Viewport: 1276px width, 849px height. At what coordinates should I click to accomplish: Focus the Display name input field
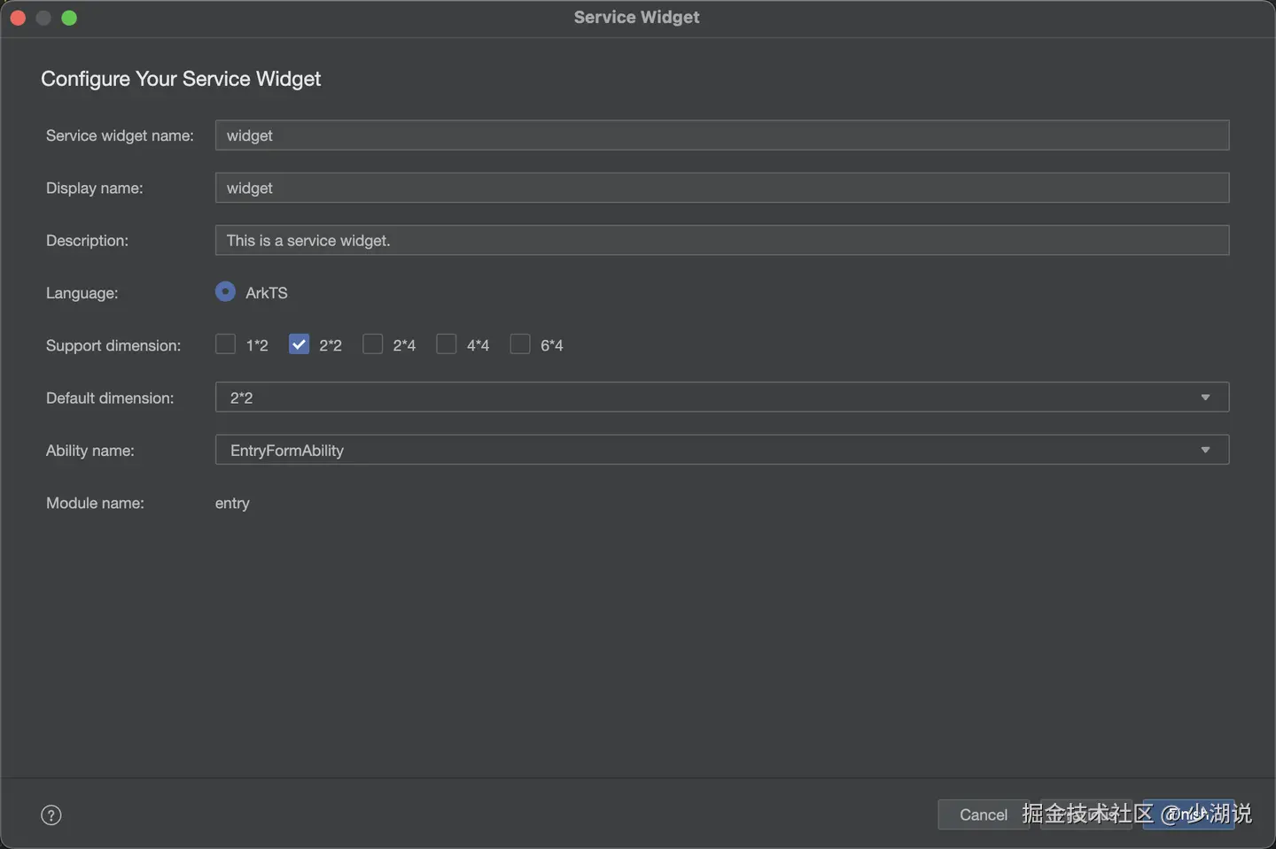pos(721,188)
